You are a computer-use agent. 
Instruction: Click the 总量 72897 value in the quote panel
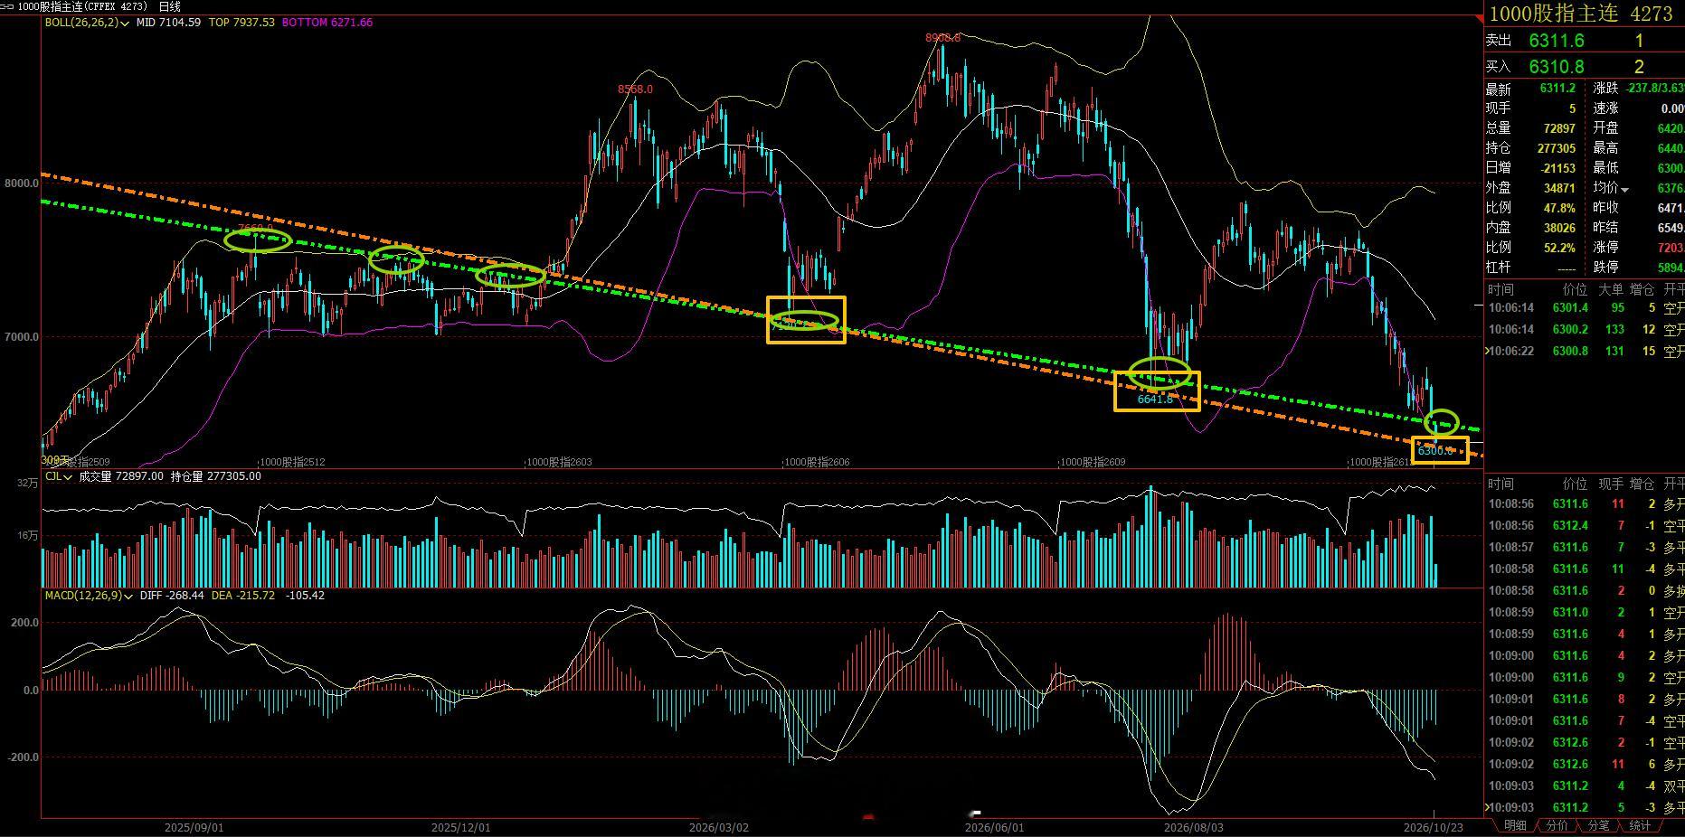pos(1559,128)
